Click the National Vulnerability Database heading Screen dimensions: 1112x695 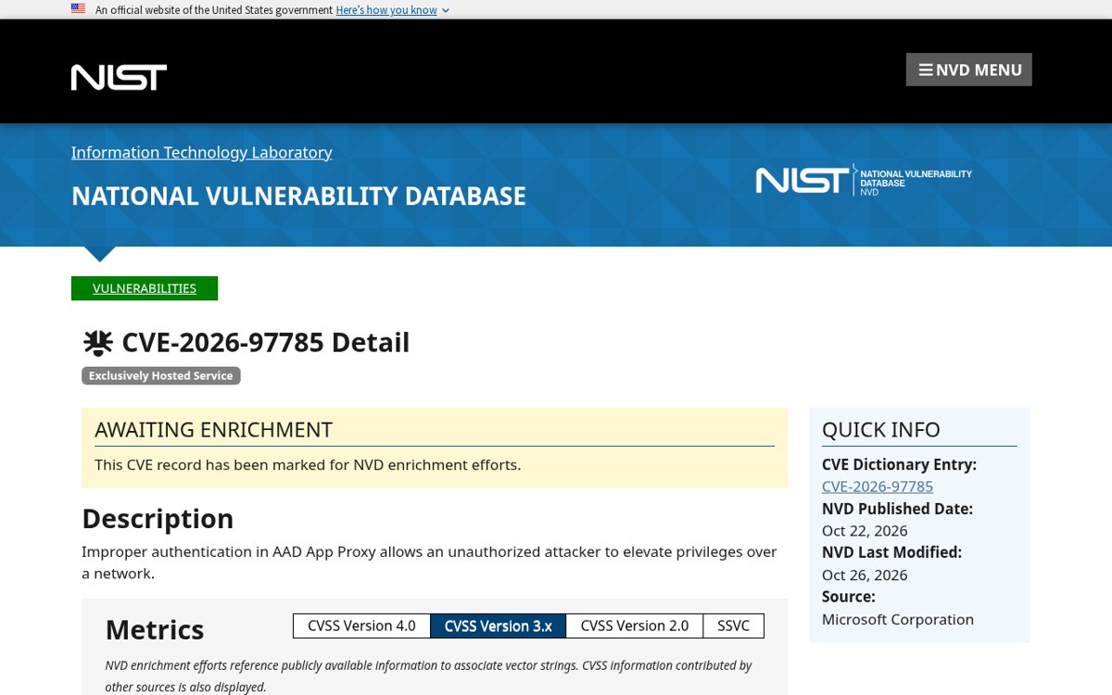[298, 196]
